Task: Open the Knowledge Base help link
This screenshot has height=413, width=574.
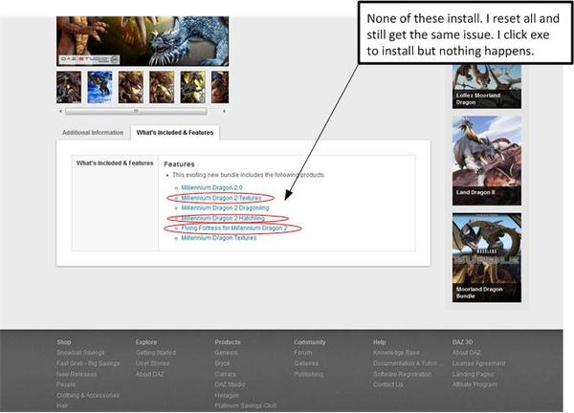Action: tap(396, 353)
